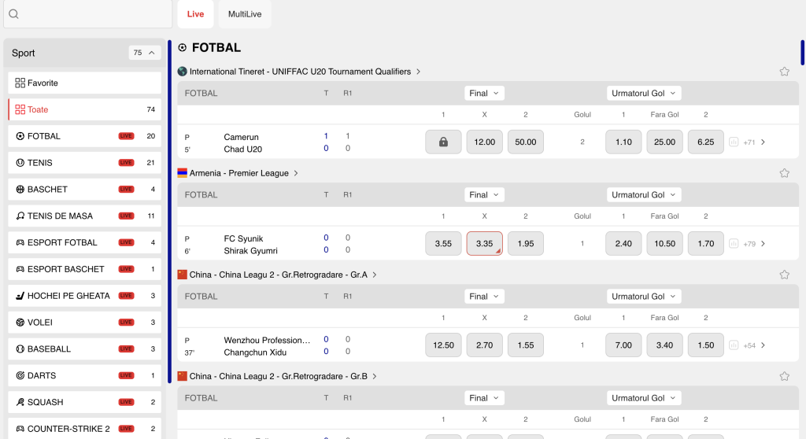
Task: Select Toate sports category
Action: click(x=85, y=109)
